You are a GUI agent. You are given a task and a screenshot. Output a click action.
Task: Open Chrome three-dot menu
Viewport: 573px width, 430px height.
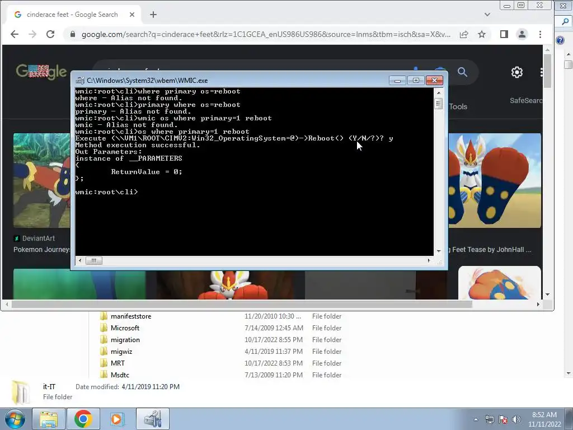coord(540,34)
